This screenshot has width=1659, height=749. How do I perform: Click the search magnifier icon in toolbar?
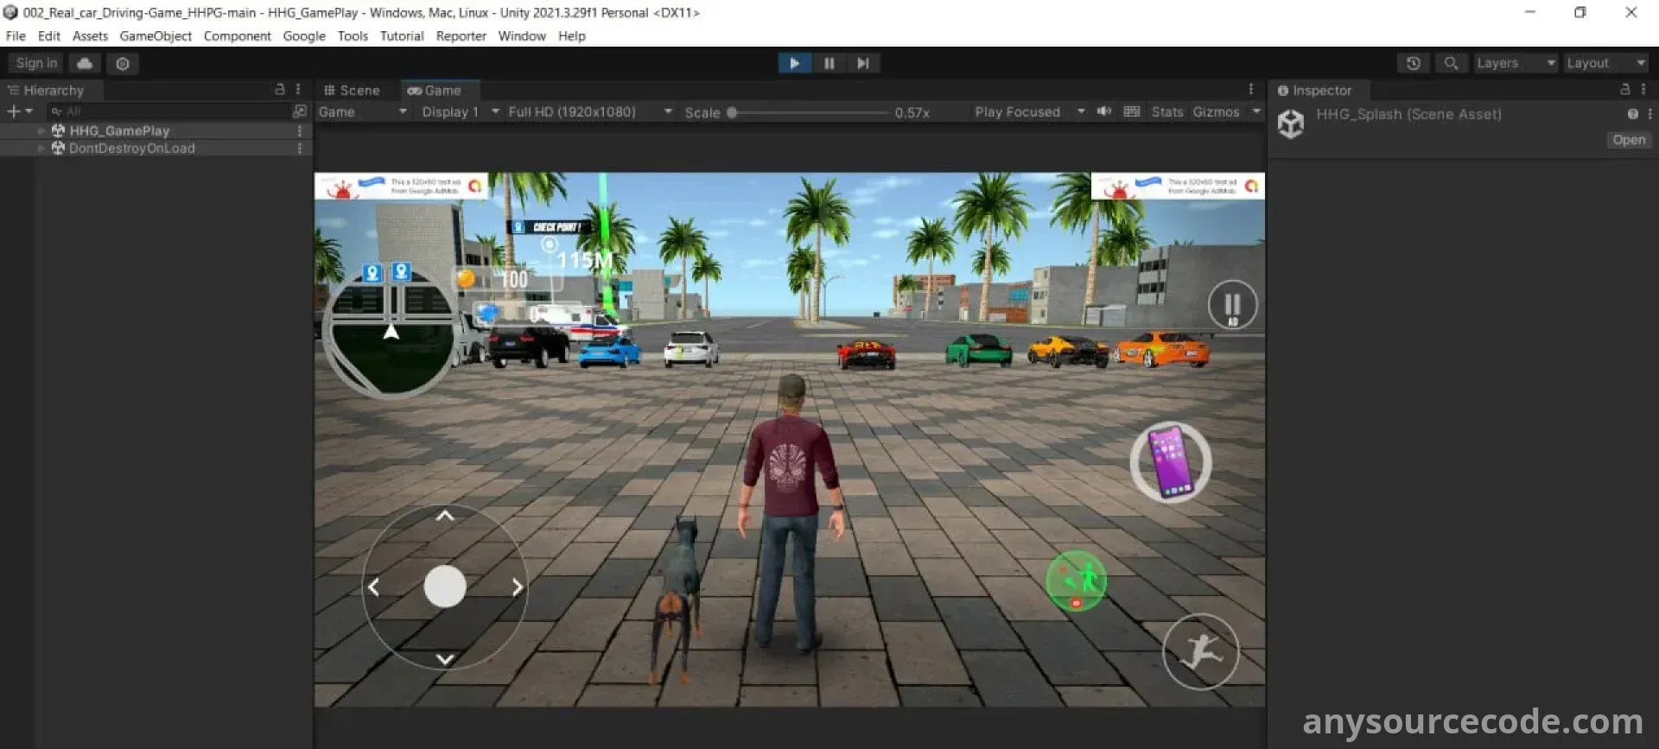[x=1451, y=63]
